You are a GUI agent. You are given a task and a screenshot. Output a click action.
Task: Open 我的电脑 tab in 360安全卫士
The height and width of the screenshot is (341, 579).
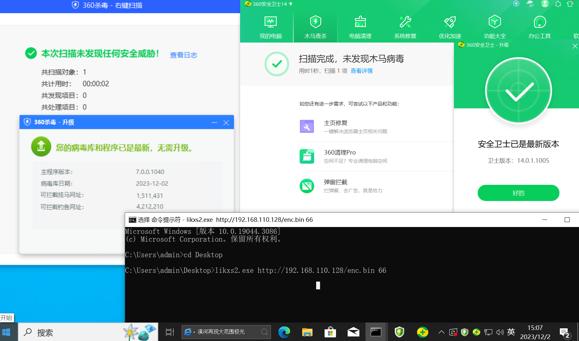(x=270, y=27)
